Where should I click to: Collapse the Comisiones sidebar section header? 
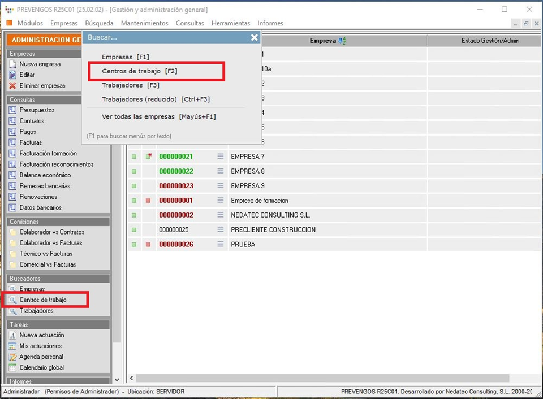59,222
